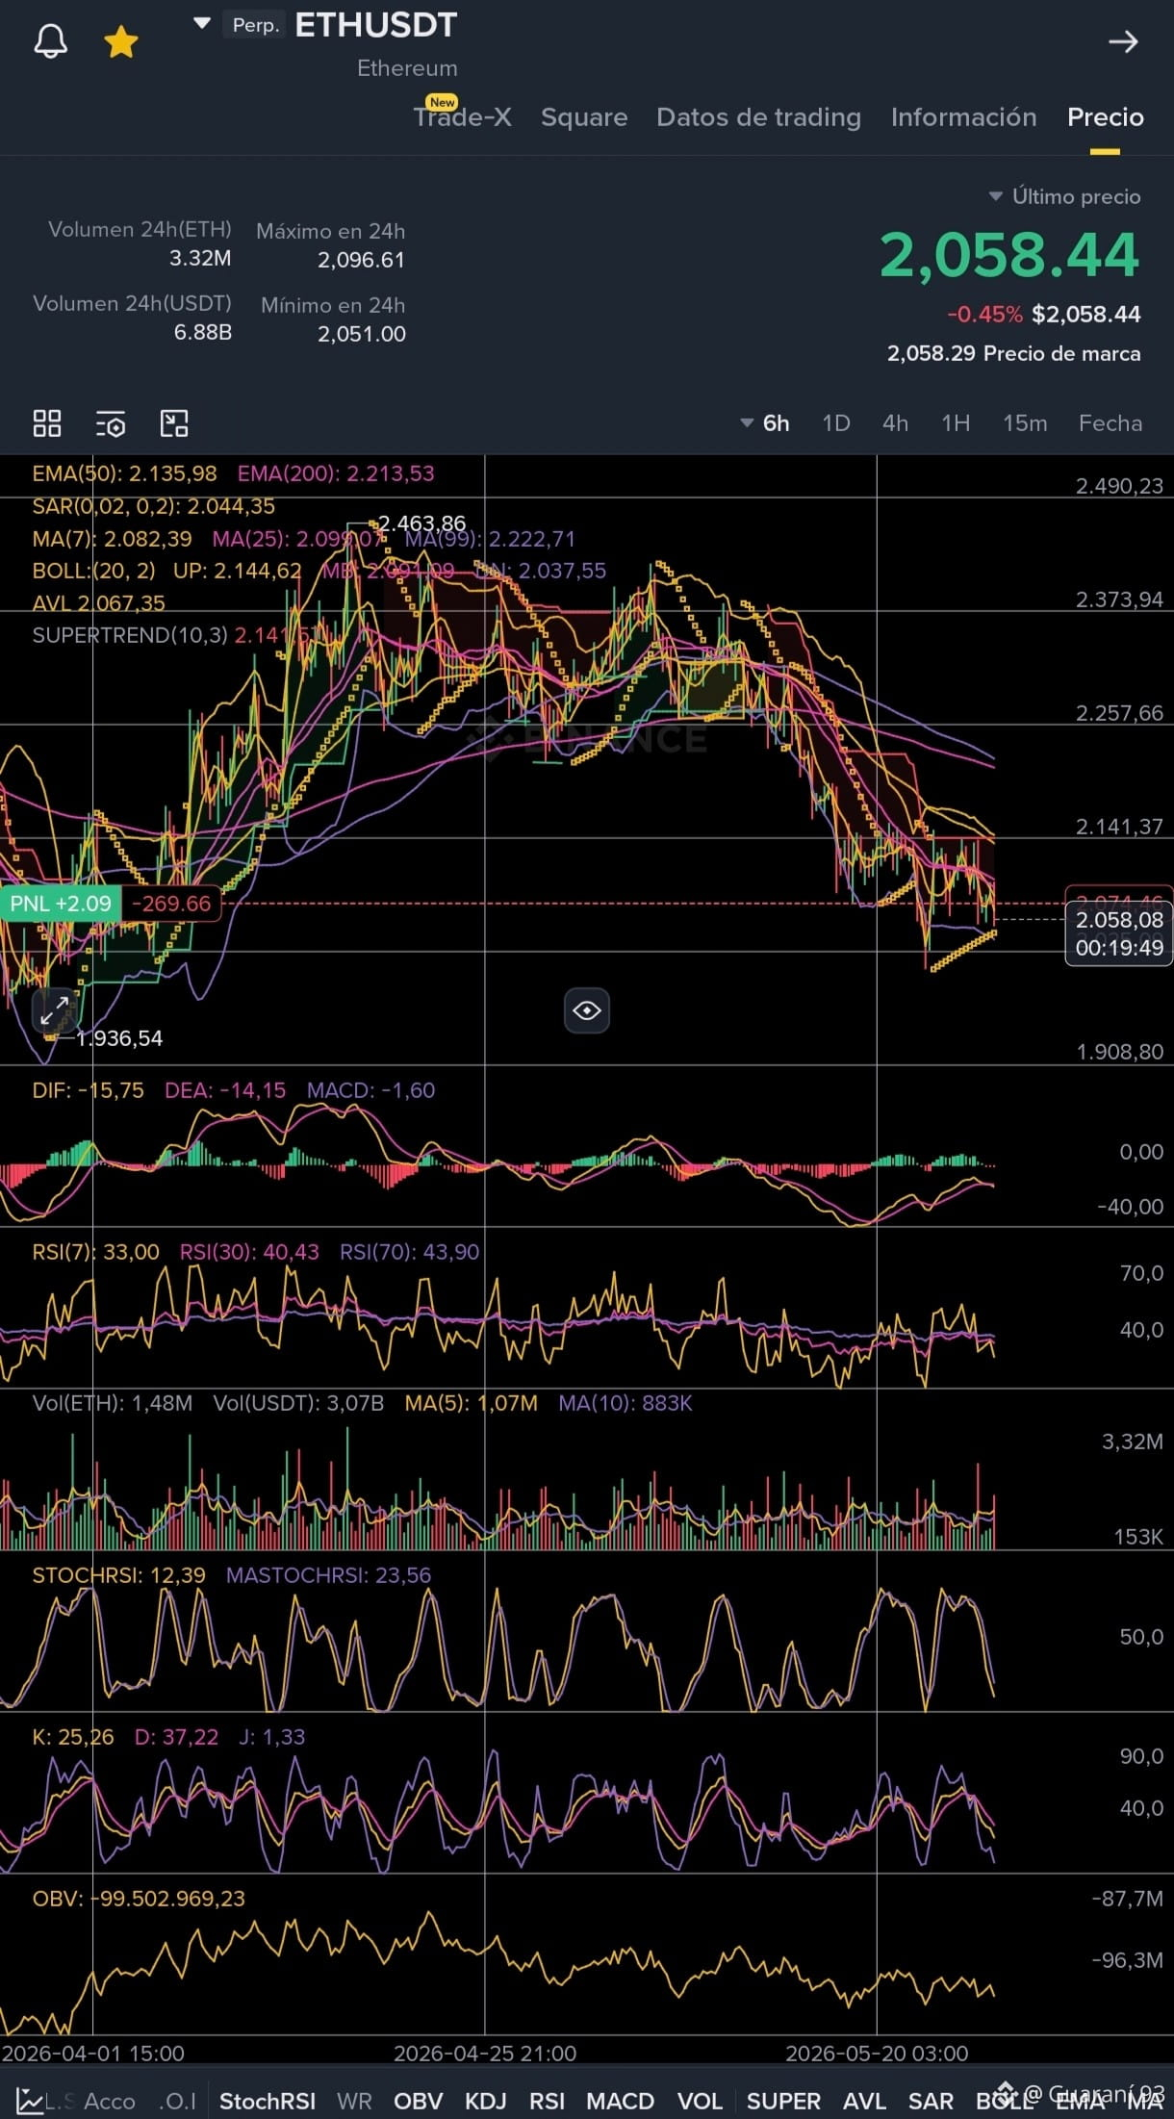The height and width of the screenshot is (2119, 1174).
Task: Open the Fecha date picker
Action: click(x=1110, y=423)
